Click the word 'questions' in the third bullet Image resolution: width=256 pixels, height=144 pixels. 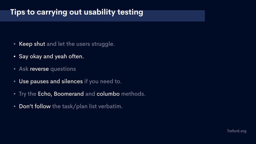pos(63,69)
